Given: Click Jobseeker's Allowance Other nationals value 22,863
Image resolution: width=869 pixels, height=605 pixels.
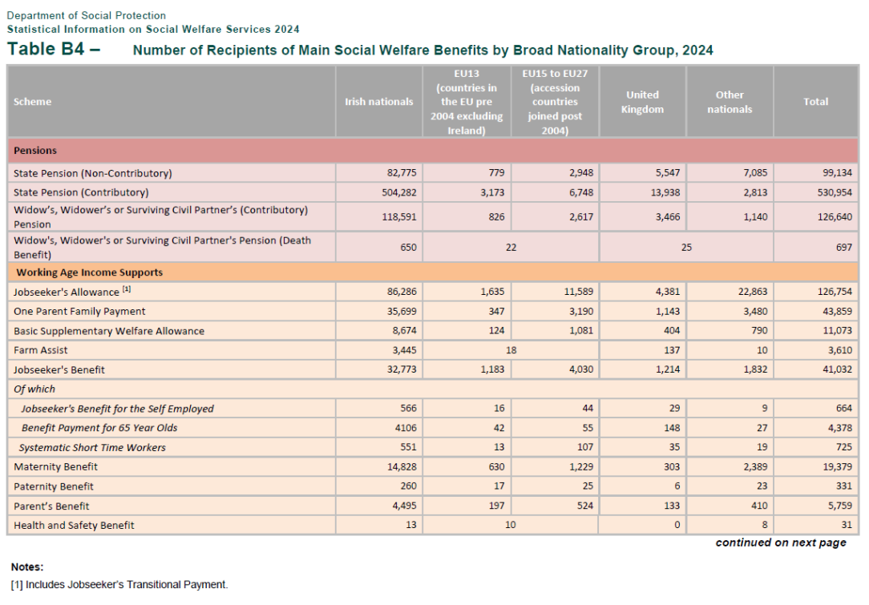Looking at the screenshot, I should 753,292.
